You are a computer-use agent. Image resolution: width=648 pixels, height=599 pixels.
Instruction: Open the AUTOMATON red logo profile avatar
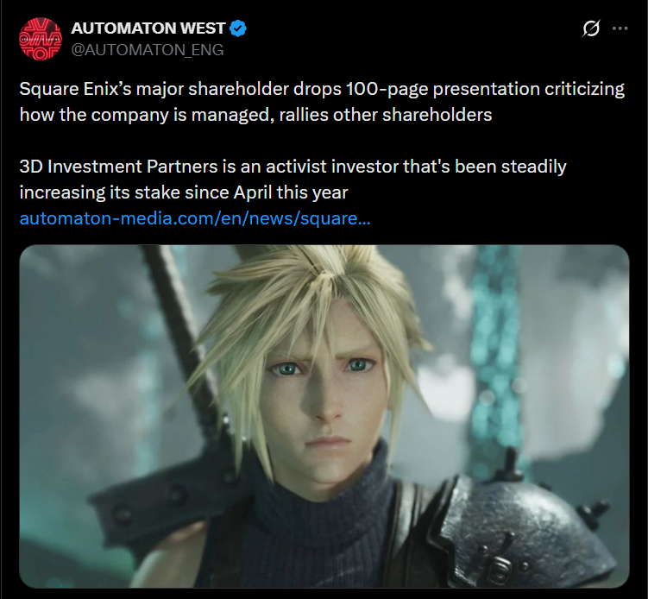[x=41, y=39]
